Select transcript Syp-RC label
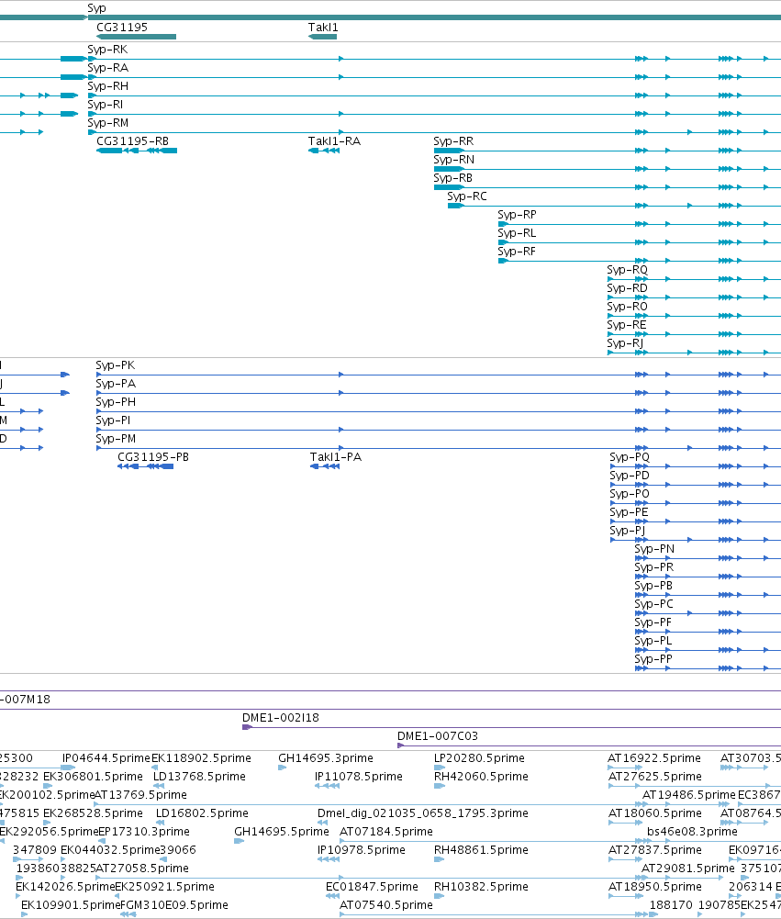Screen dimensions: 781x919 click(467, 196)
